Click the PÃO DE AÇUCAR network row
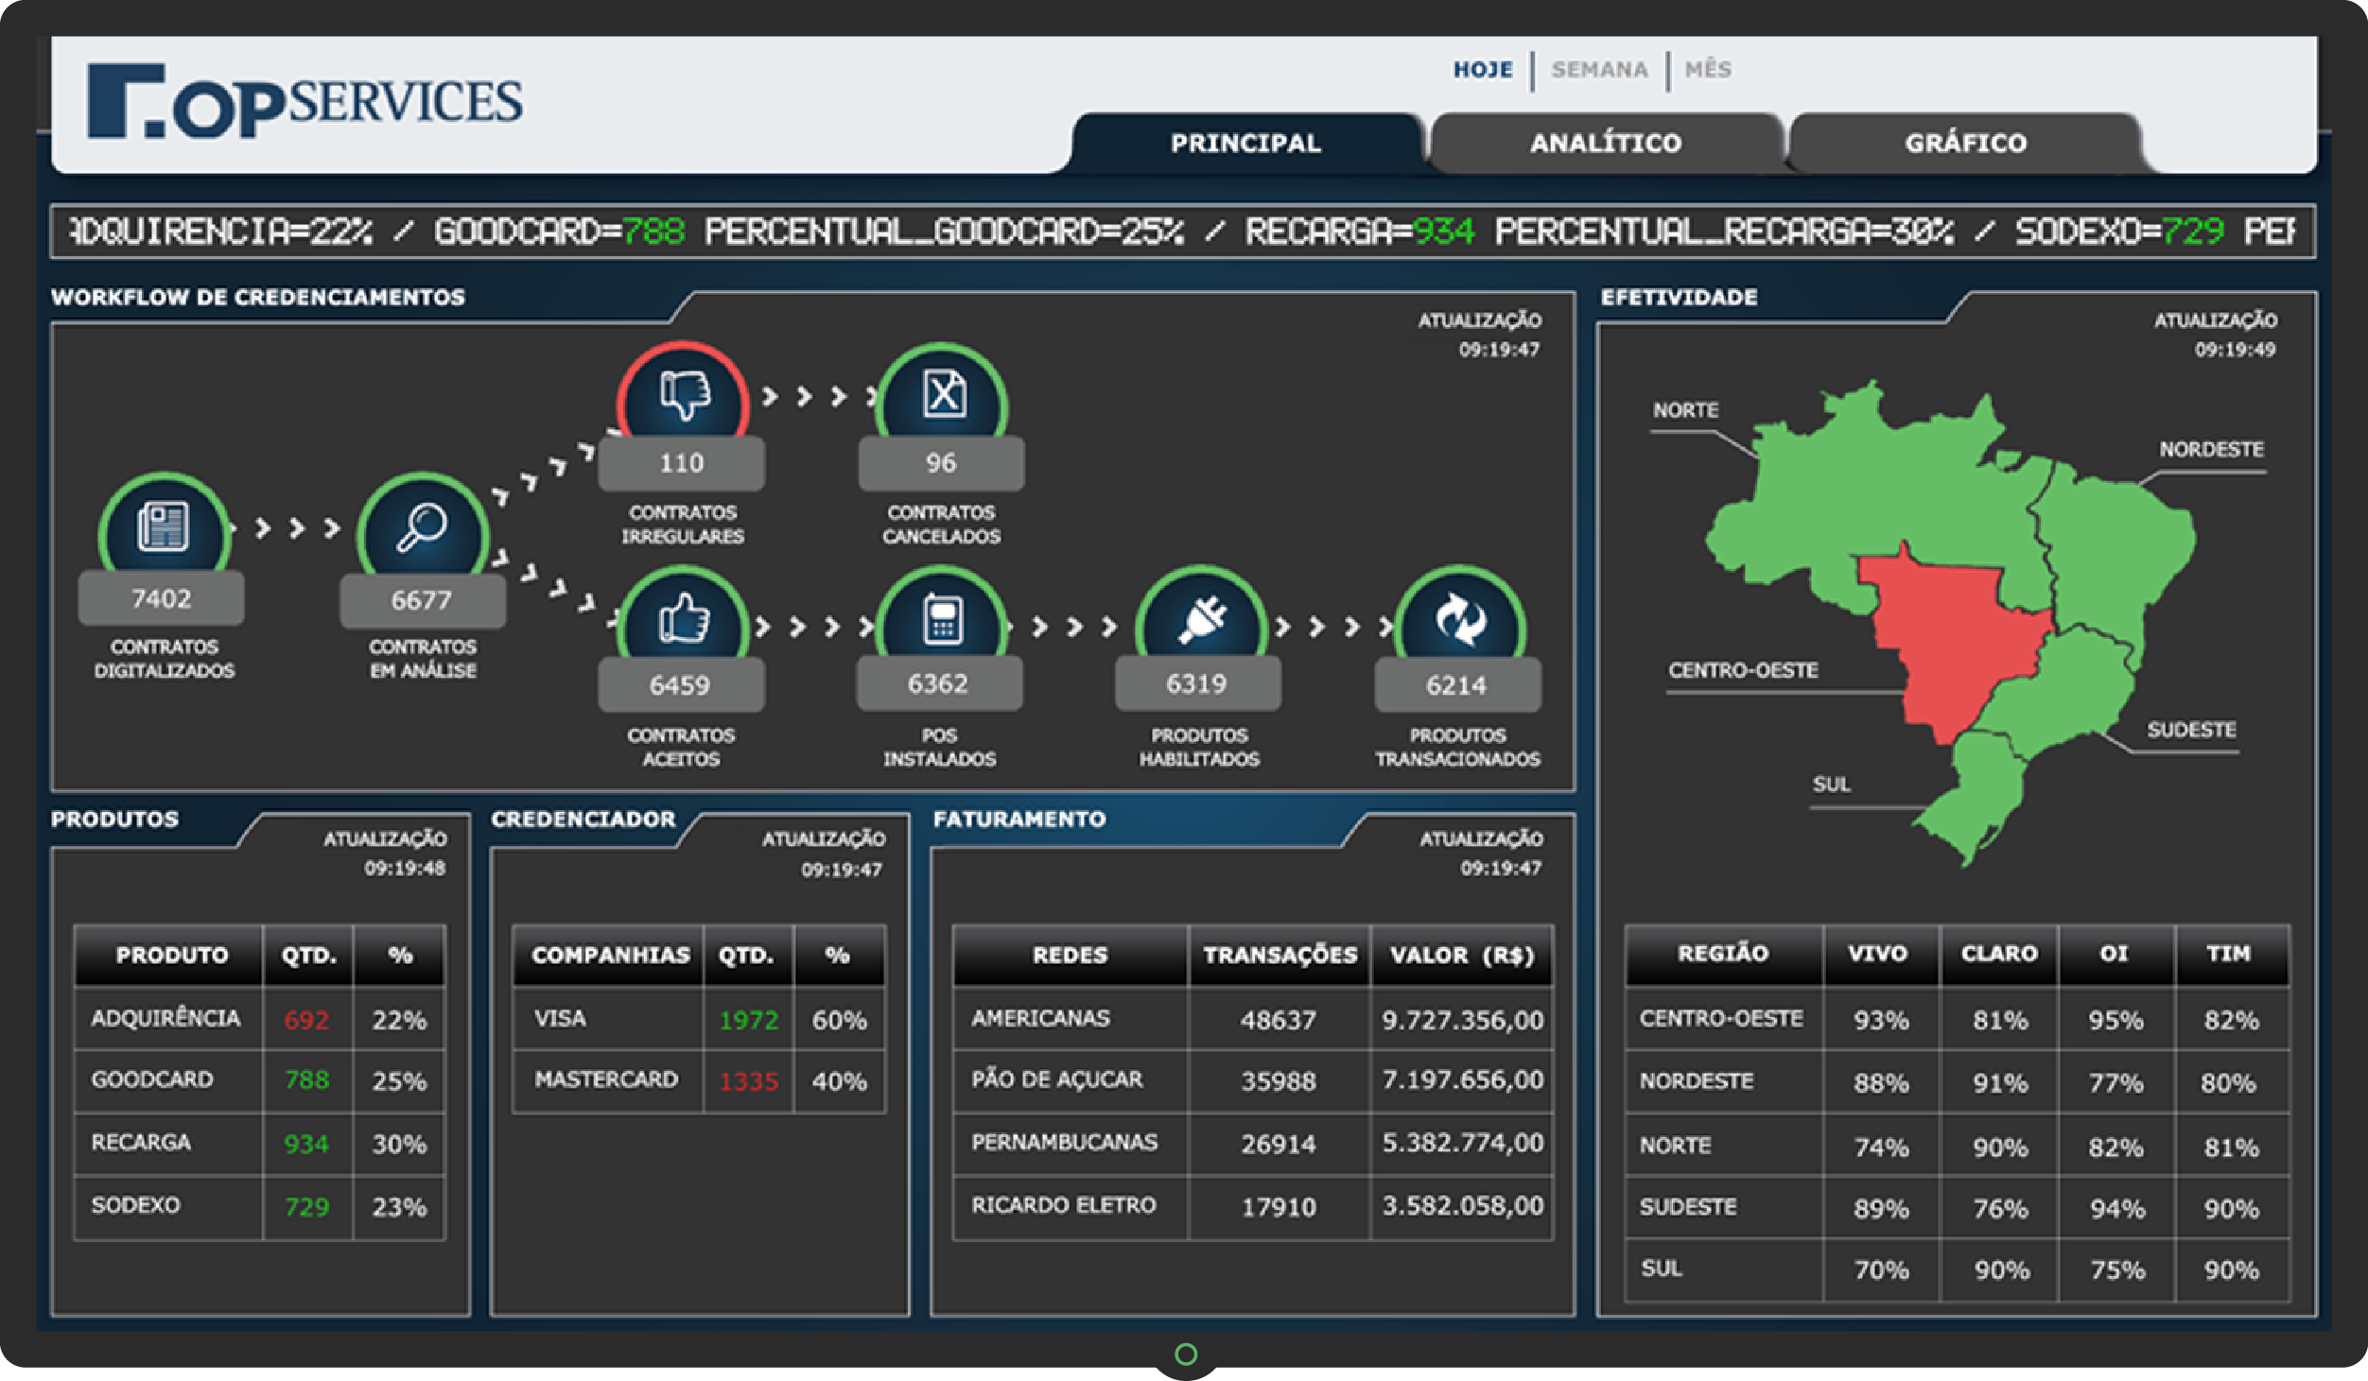 tap(1253, 1080)
